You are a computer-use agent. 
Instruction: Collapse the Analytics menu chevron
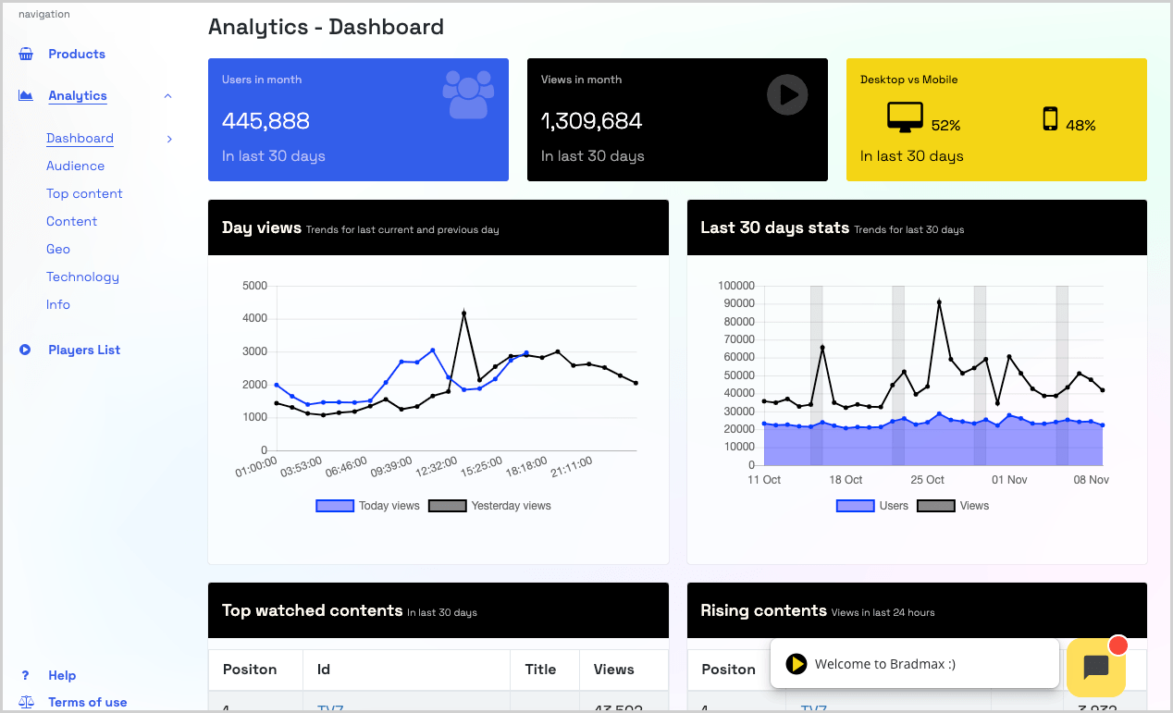point(167,95)
